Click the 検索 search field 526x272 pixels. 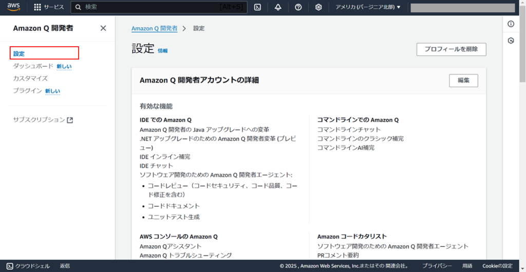coord(159,7)
